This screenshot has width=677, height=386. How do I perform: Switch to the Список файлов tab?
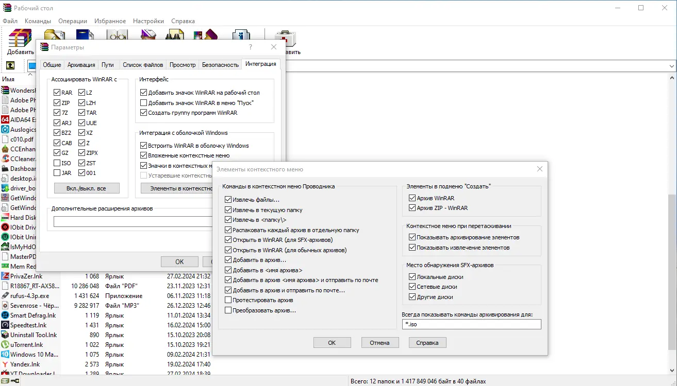[x=143, y=65]
